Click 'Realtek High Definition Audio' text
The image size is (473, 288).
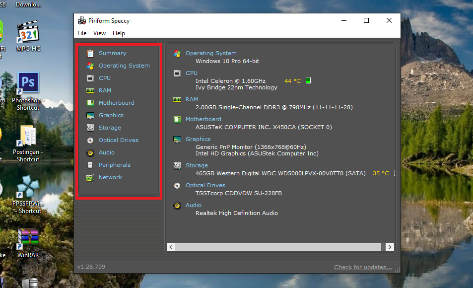236,213
